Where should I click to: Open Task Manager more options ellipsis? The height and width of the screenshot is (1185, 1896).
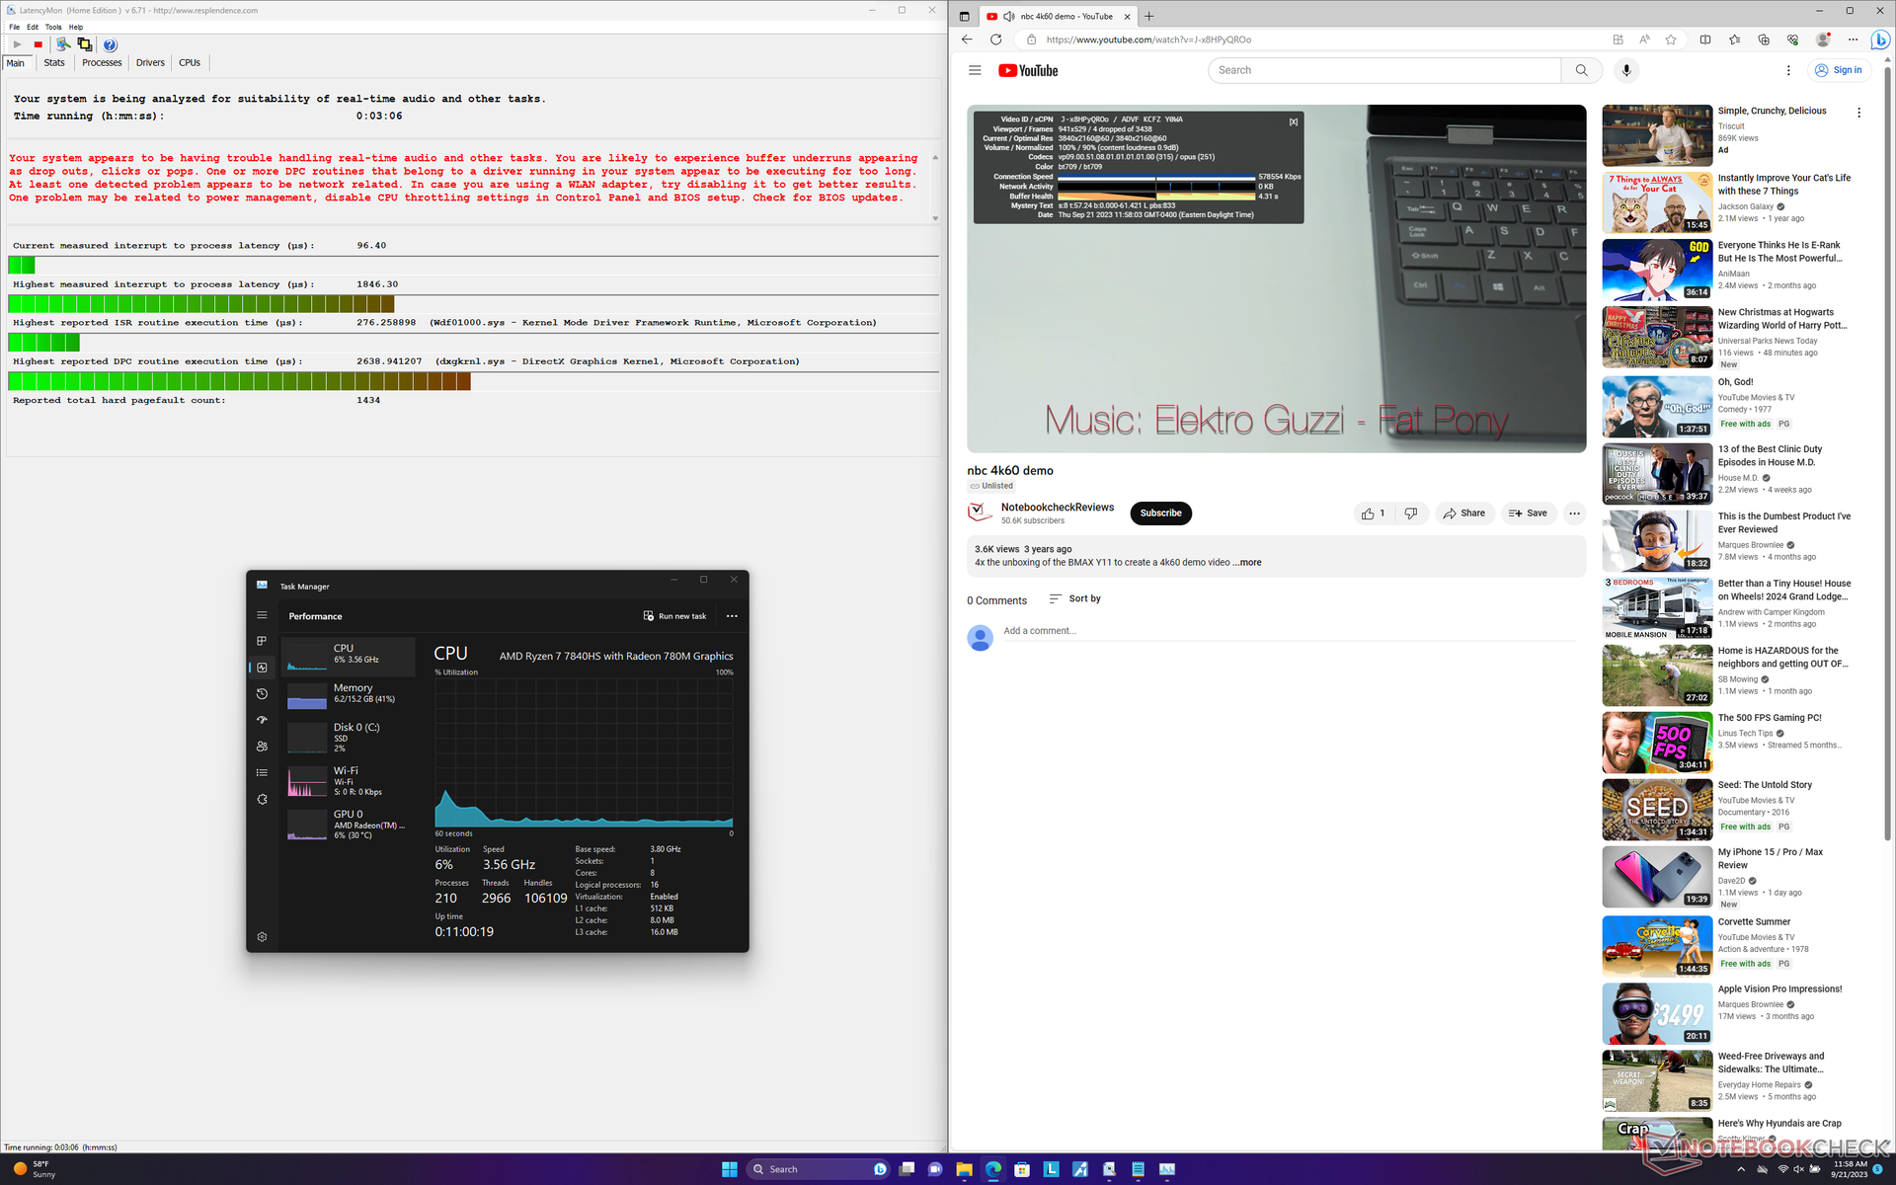732,616
